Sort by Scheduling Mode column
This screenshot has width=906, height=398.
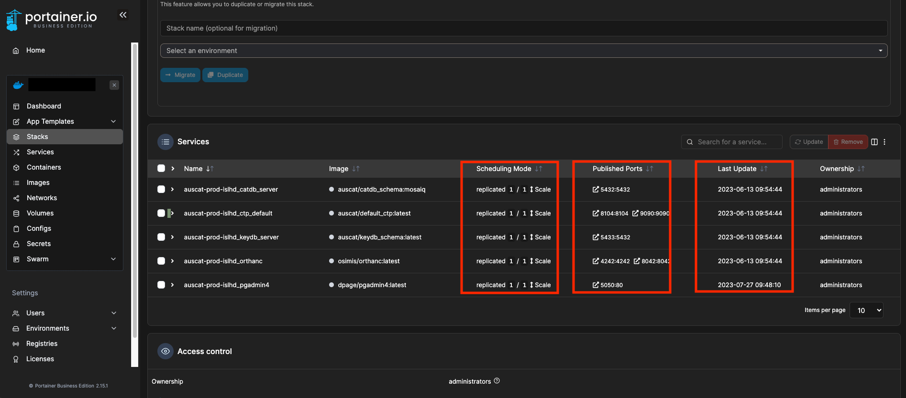coord(509,169)
